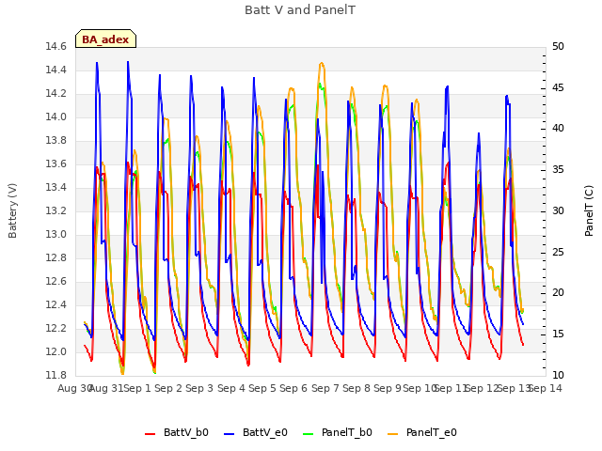Click the 20 tick on PanelT axis
The image size is (602, 451).
pyautogui.click(x=558, y=293)
